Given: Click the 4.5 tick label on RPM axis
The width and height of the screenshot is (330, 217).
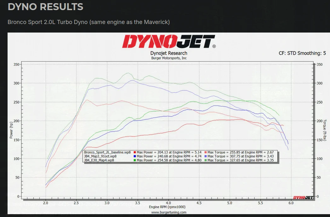Looking at the screenshot, I should pos(199,203).
